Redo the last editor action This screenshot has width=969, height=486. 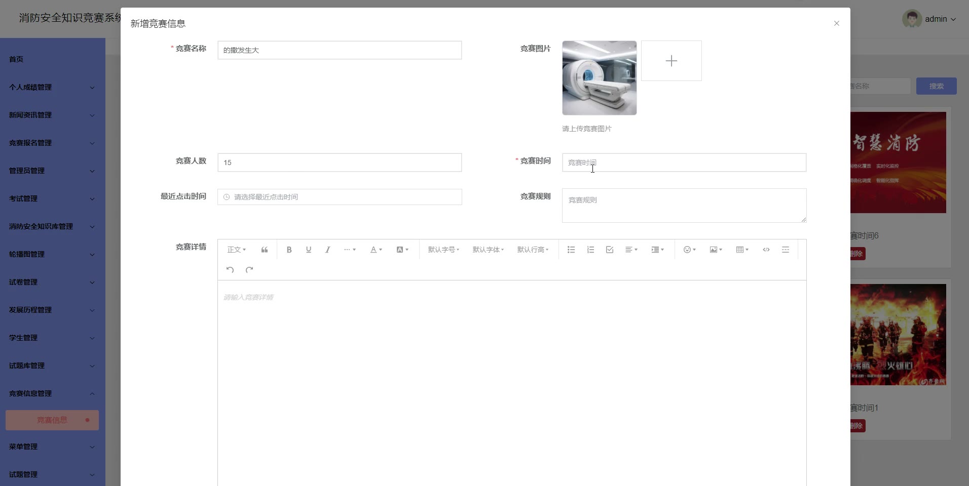pyautogui.click(x=249, y=270)
